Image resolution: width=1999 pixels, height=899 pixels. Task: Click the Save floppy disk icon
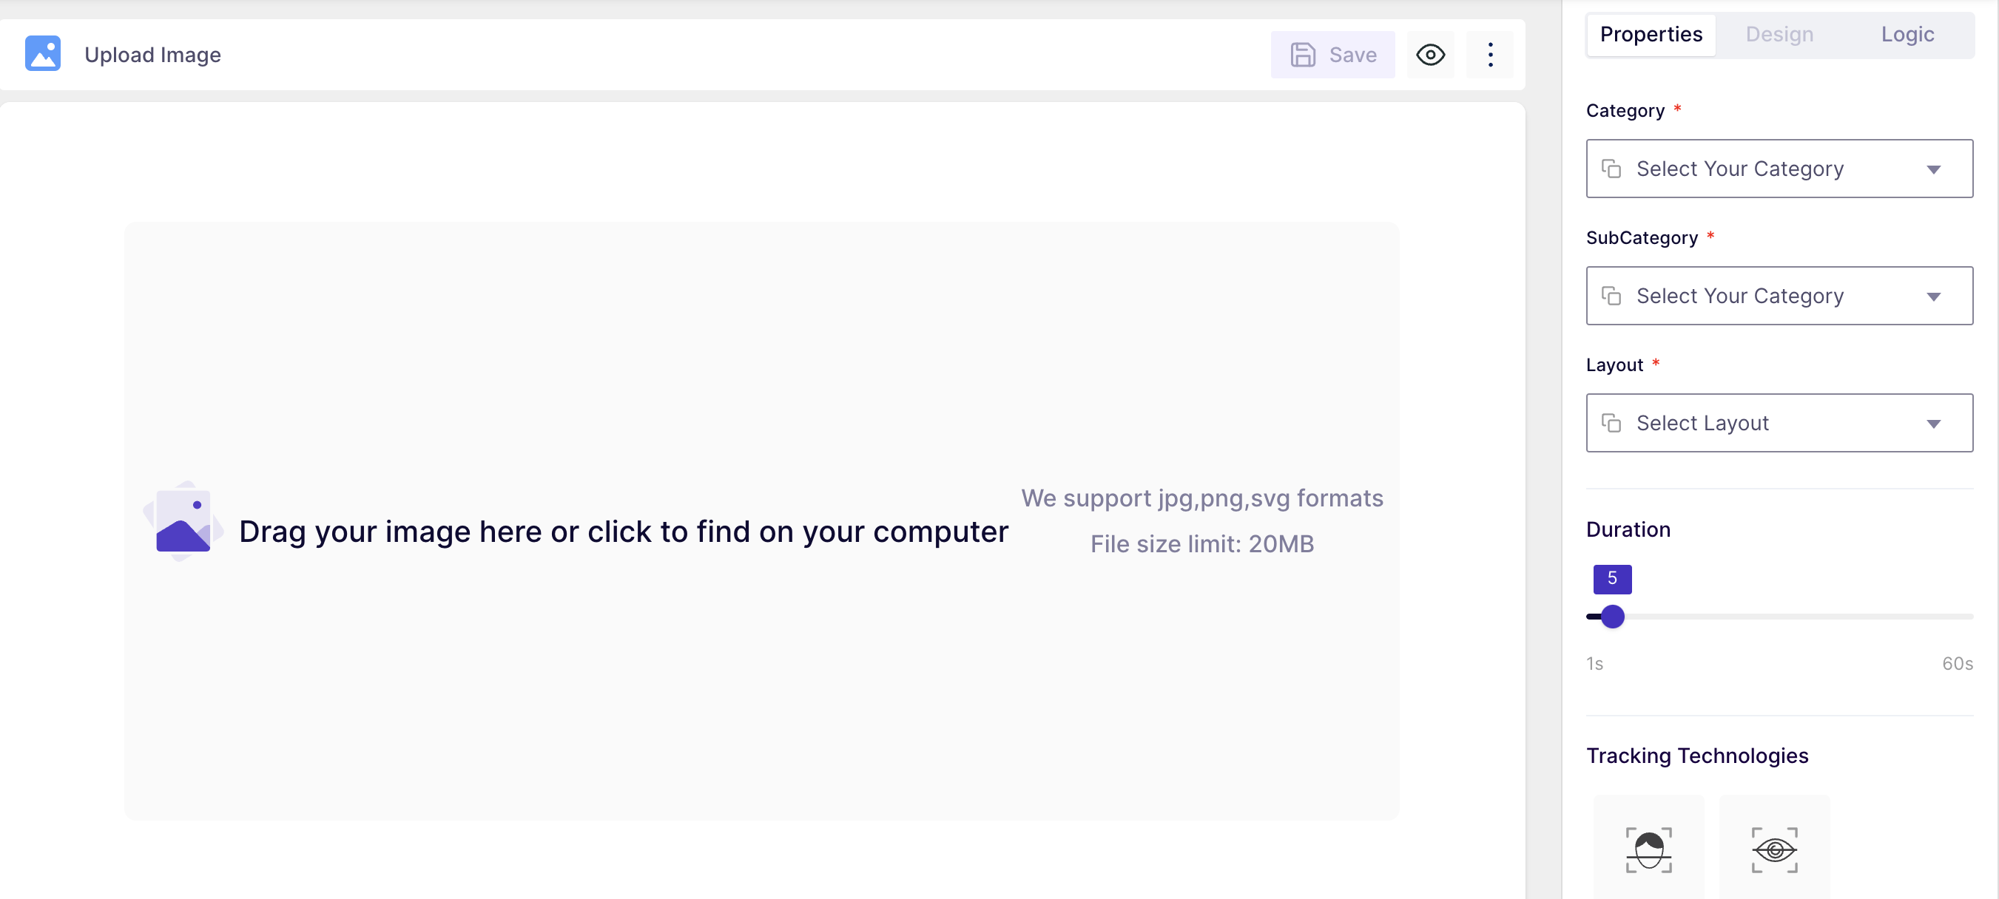pyautogui.click(x=1303, y=54)
